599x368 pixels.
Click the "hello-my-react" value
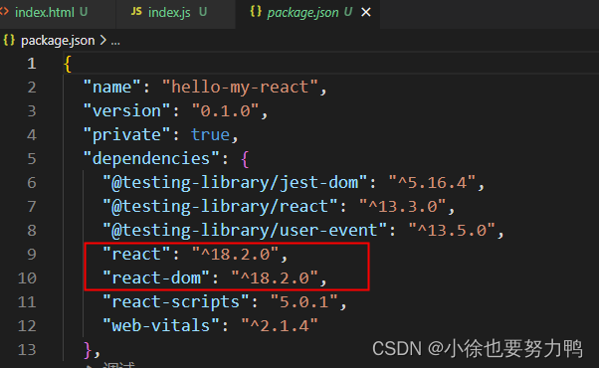pos(240,88)
